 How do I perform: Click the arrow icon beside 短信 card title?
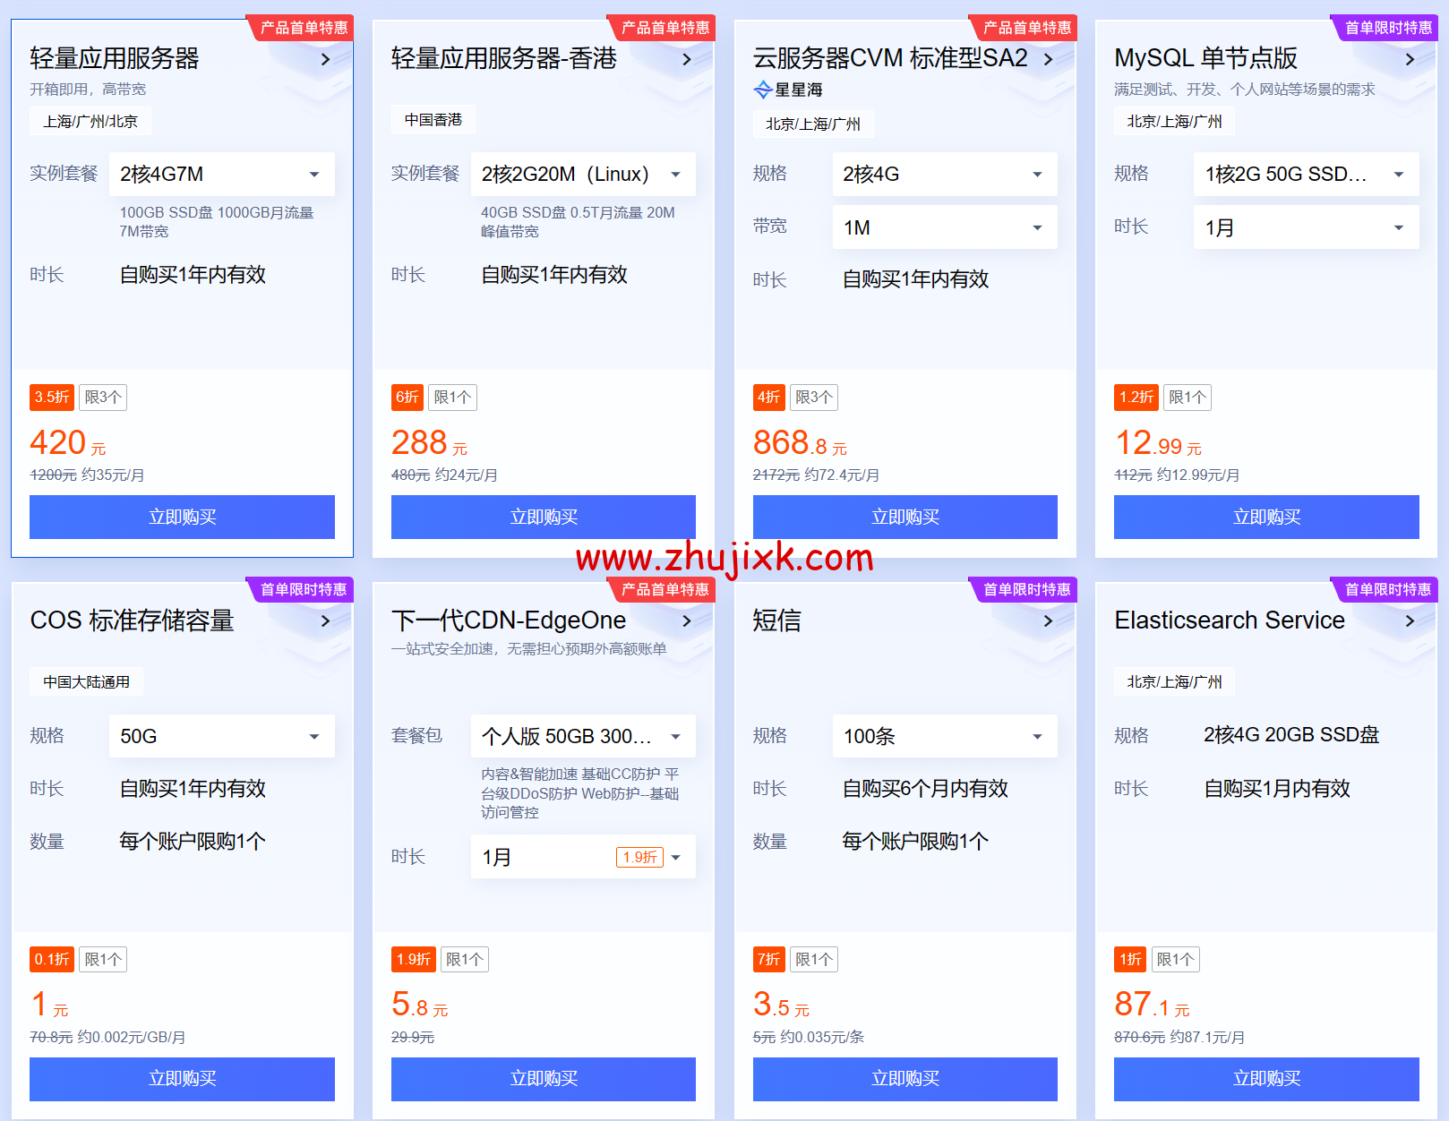[1048, 620]
